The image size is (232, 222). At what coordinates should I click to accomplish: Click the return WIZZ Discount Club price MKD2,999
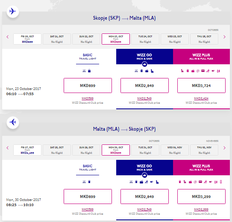coord(201,210)
